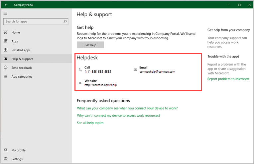The image size is (254, 164).
Task: Click the back arrow in title bar
Action: pyautogui.click(x=6, y=5)
